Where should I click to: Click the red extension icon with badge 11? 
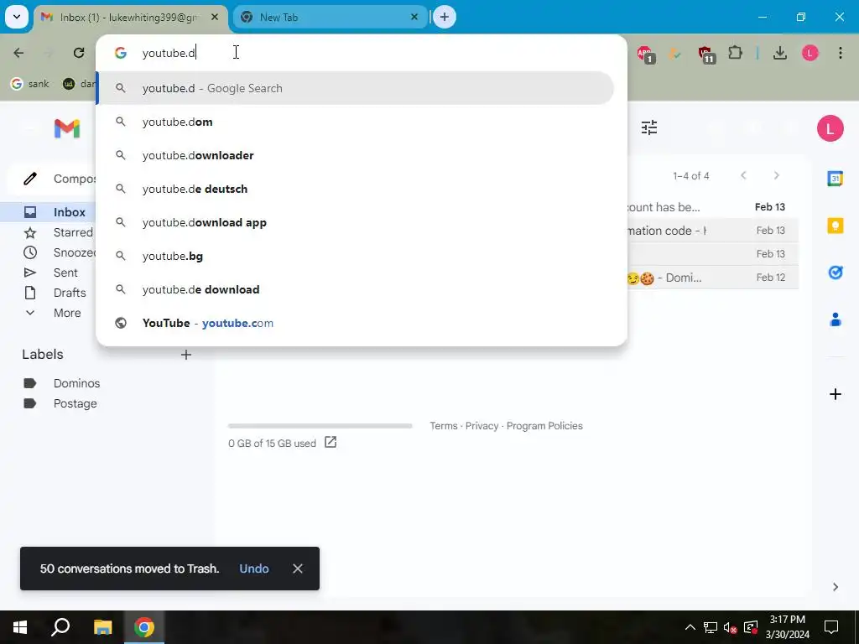(705, 54)
